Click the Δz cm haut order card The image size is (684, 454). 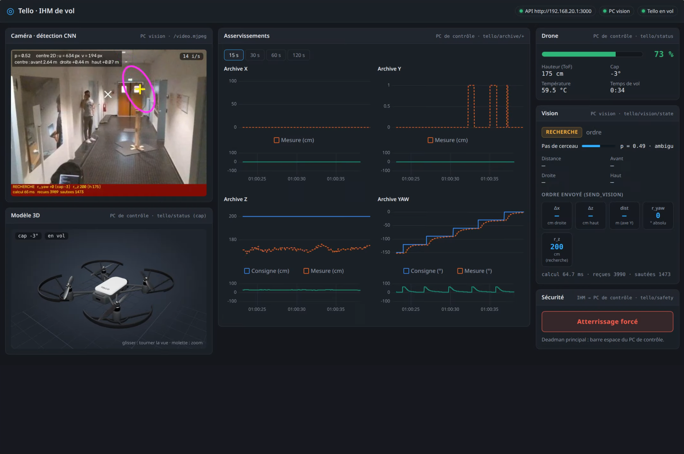click(x=590, y=215)
